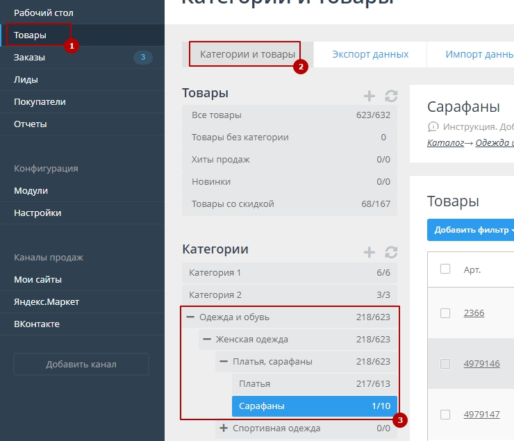Tick the select-all checkbox in table header
Image resolution: width=514 pixels, height=441 pixels.
tap(445, 269)
